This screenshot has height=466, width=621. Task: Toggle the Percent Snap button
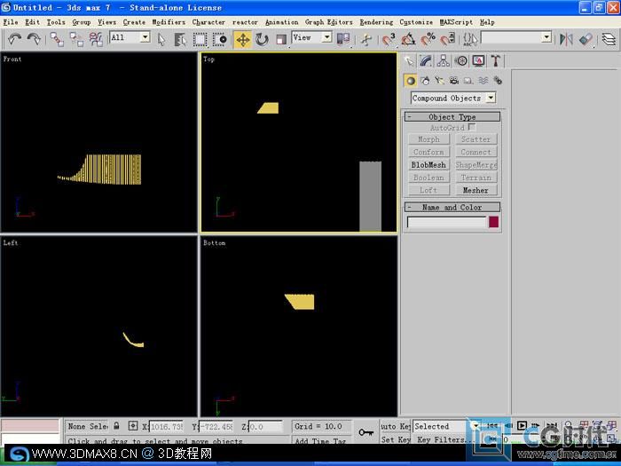(428, 39)
